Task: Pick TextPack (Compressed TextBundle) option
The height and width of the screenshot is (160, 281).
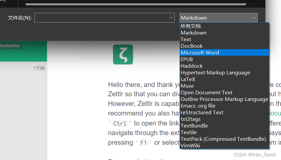Action: coord(224,139)
